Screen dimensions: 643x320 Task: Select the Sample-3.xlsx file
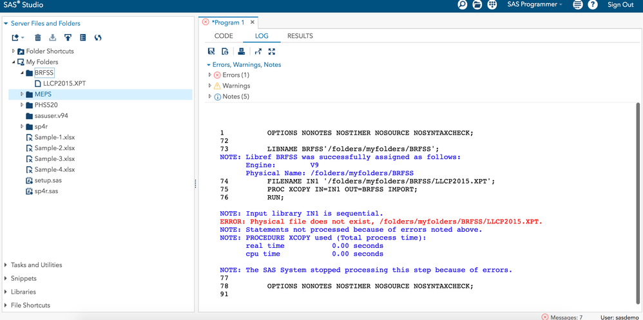pyautogui.click(x=55, y=159)
